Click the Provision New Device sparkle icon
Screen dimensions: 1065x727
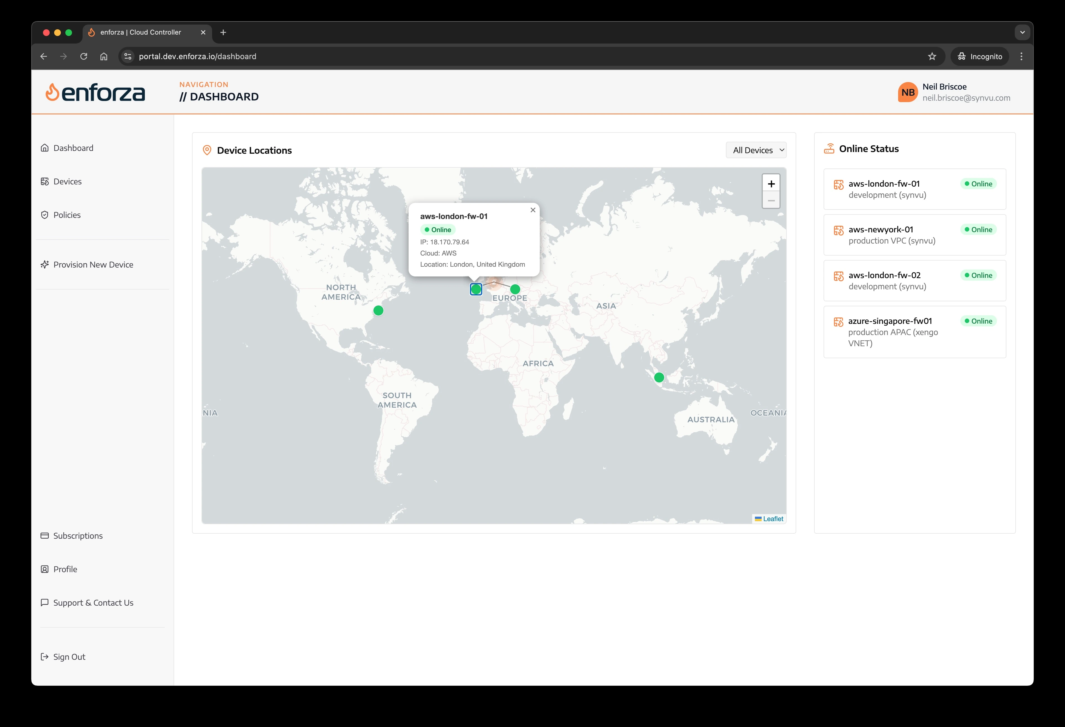click(x=45, y=264)
